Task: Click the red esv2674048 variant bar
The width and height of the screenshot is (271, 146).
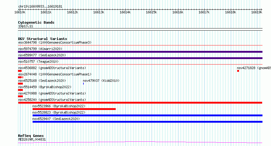Action: click(x=20, y=77)
